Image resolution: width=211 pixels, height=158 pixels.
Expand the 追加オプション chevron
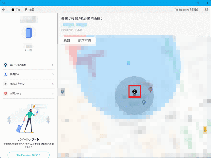click(53, 84)
